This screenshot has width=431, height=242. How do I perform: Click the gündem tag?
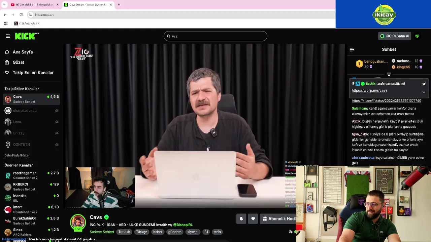[x=175, y=232]
